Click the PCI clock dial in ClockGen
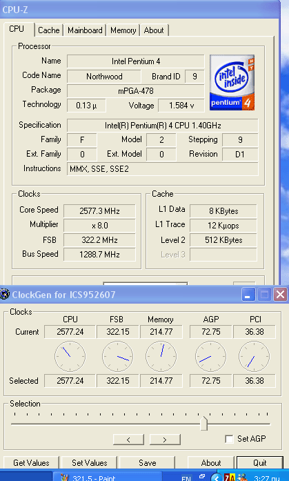 254,357
